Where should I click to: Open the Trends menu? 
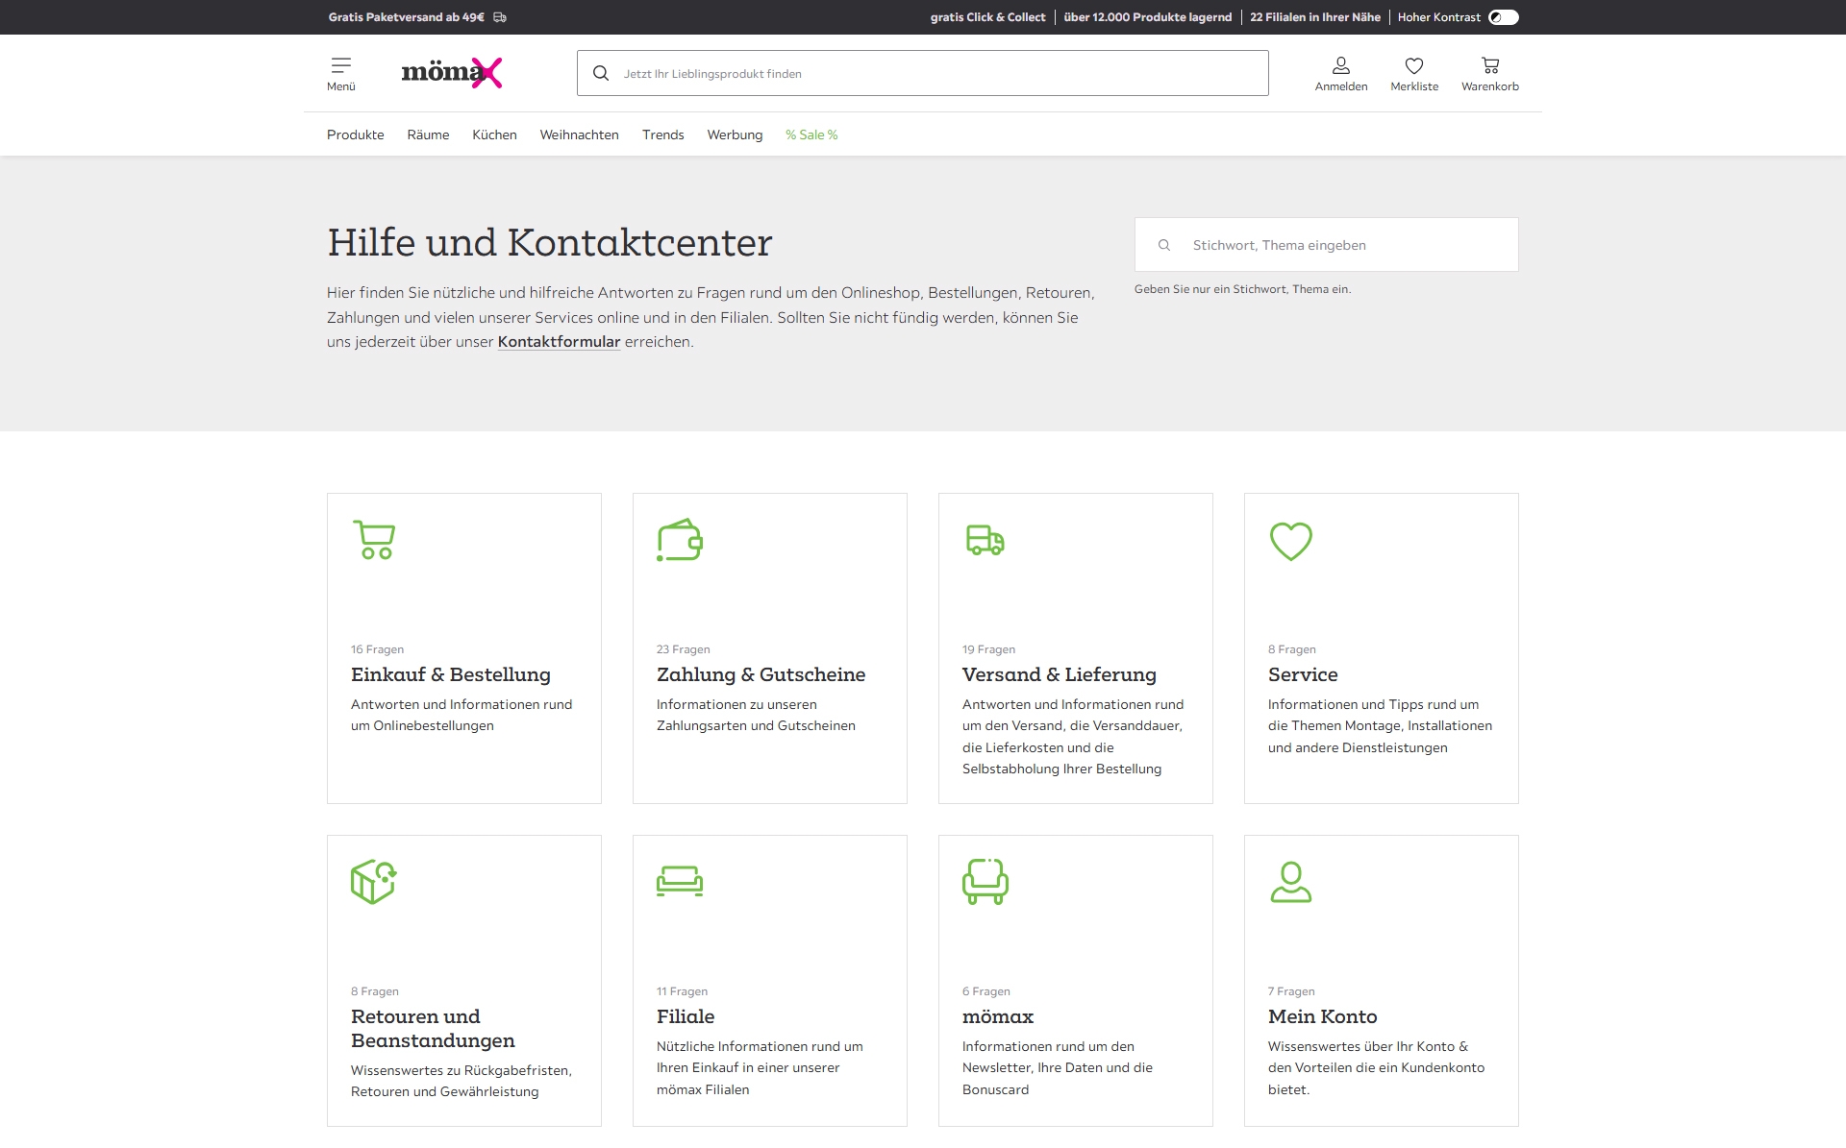[x=663, y=134]
